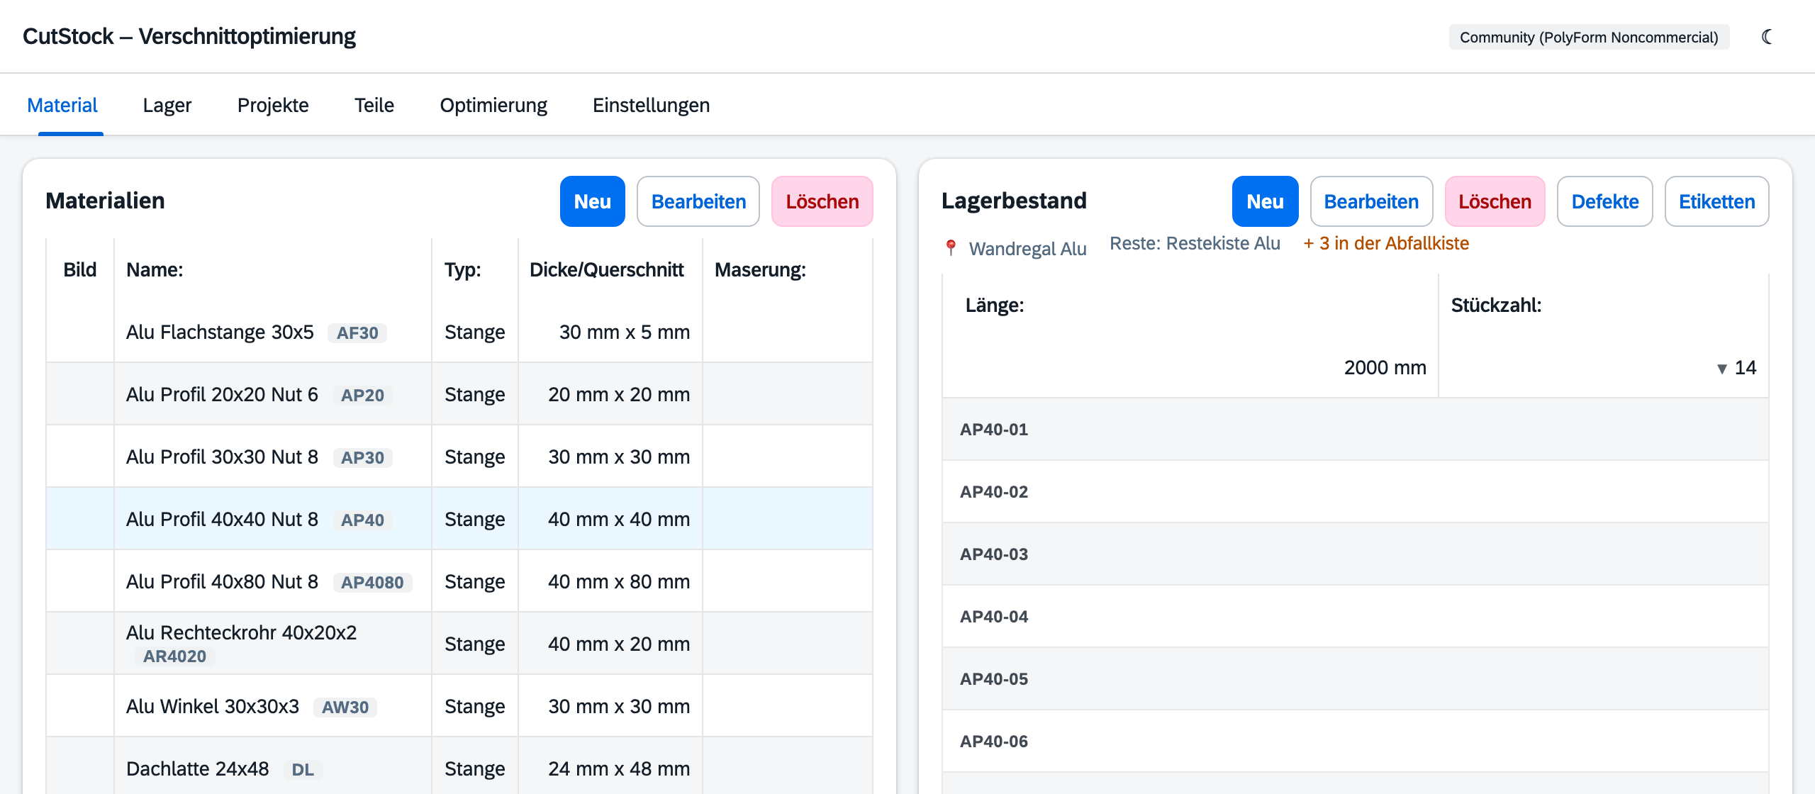Open the Teile tab
The image size is (1815, 794).
click(x=374, y=105)
